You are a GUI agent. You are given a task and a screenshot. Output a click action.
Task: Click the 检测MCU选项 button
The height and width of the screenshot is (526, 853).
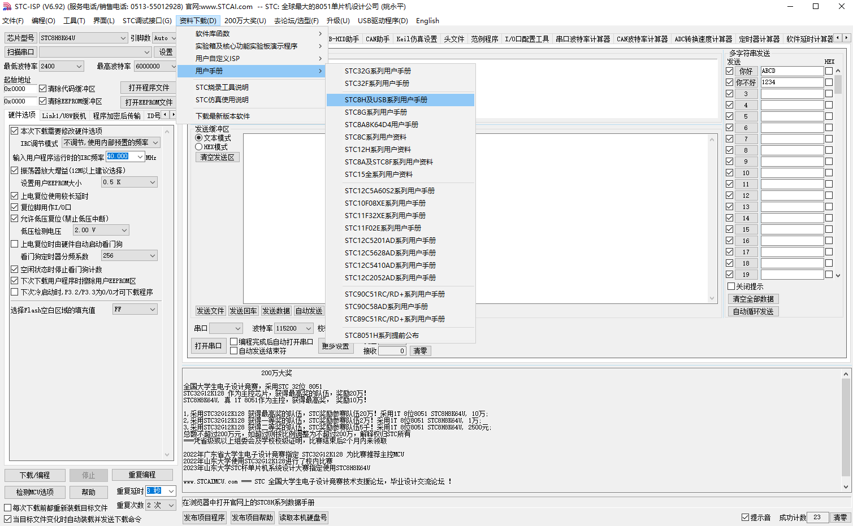coord(35,492)
